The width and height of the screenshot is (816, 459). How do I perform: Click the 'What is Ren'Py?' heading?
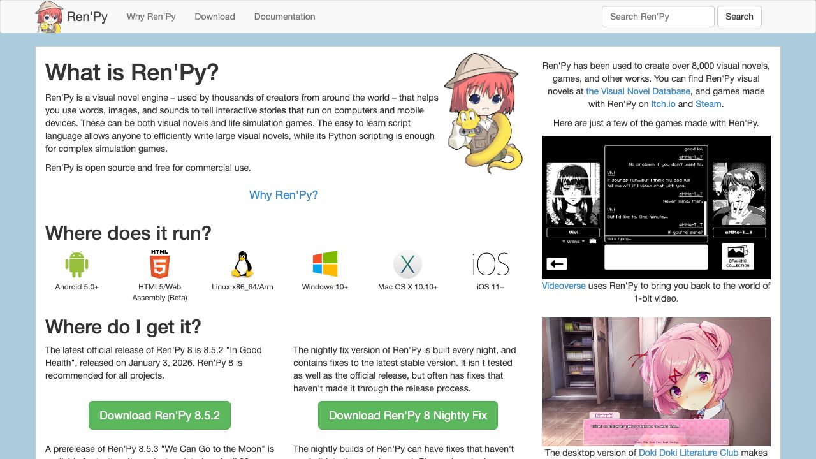click(132, 72)
